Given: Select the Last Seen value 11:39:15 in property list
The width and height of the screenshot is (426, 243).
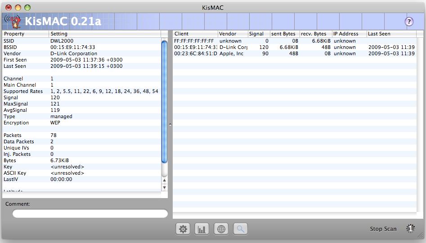Looking at the screenshot, I should coord(86,66).
